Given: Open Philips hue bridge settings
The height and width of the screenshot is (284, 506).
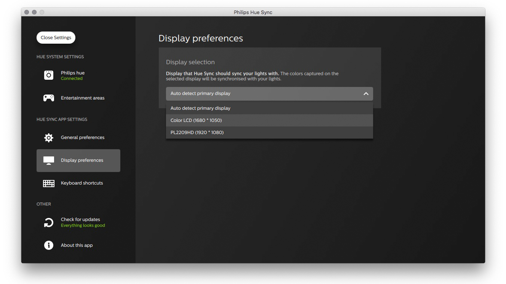Looking at the screenshot, I should 78,75.
